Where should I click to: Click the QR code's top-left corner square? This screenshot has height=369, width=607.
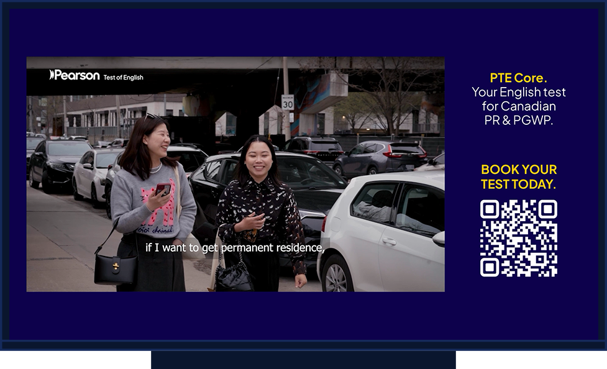[490, 210]
